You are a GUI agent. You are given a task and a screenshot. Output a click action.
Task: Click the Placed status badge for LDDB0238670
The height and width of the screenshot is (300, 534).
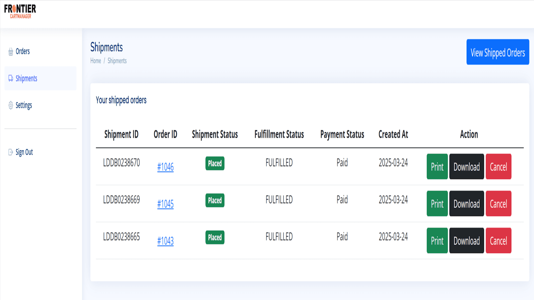[215, 163]
